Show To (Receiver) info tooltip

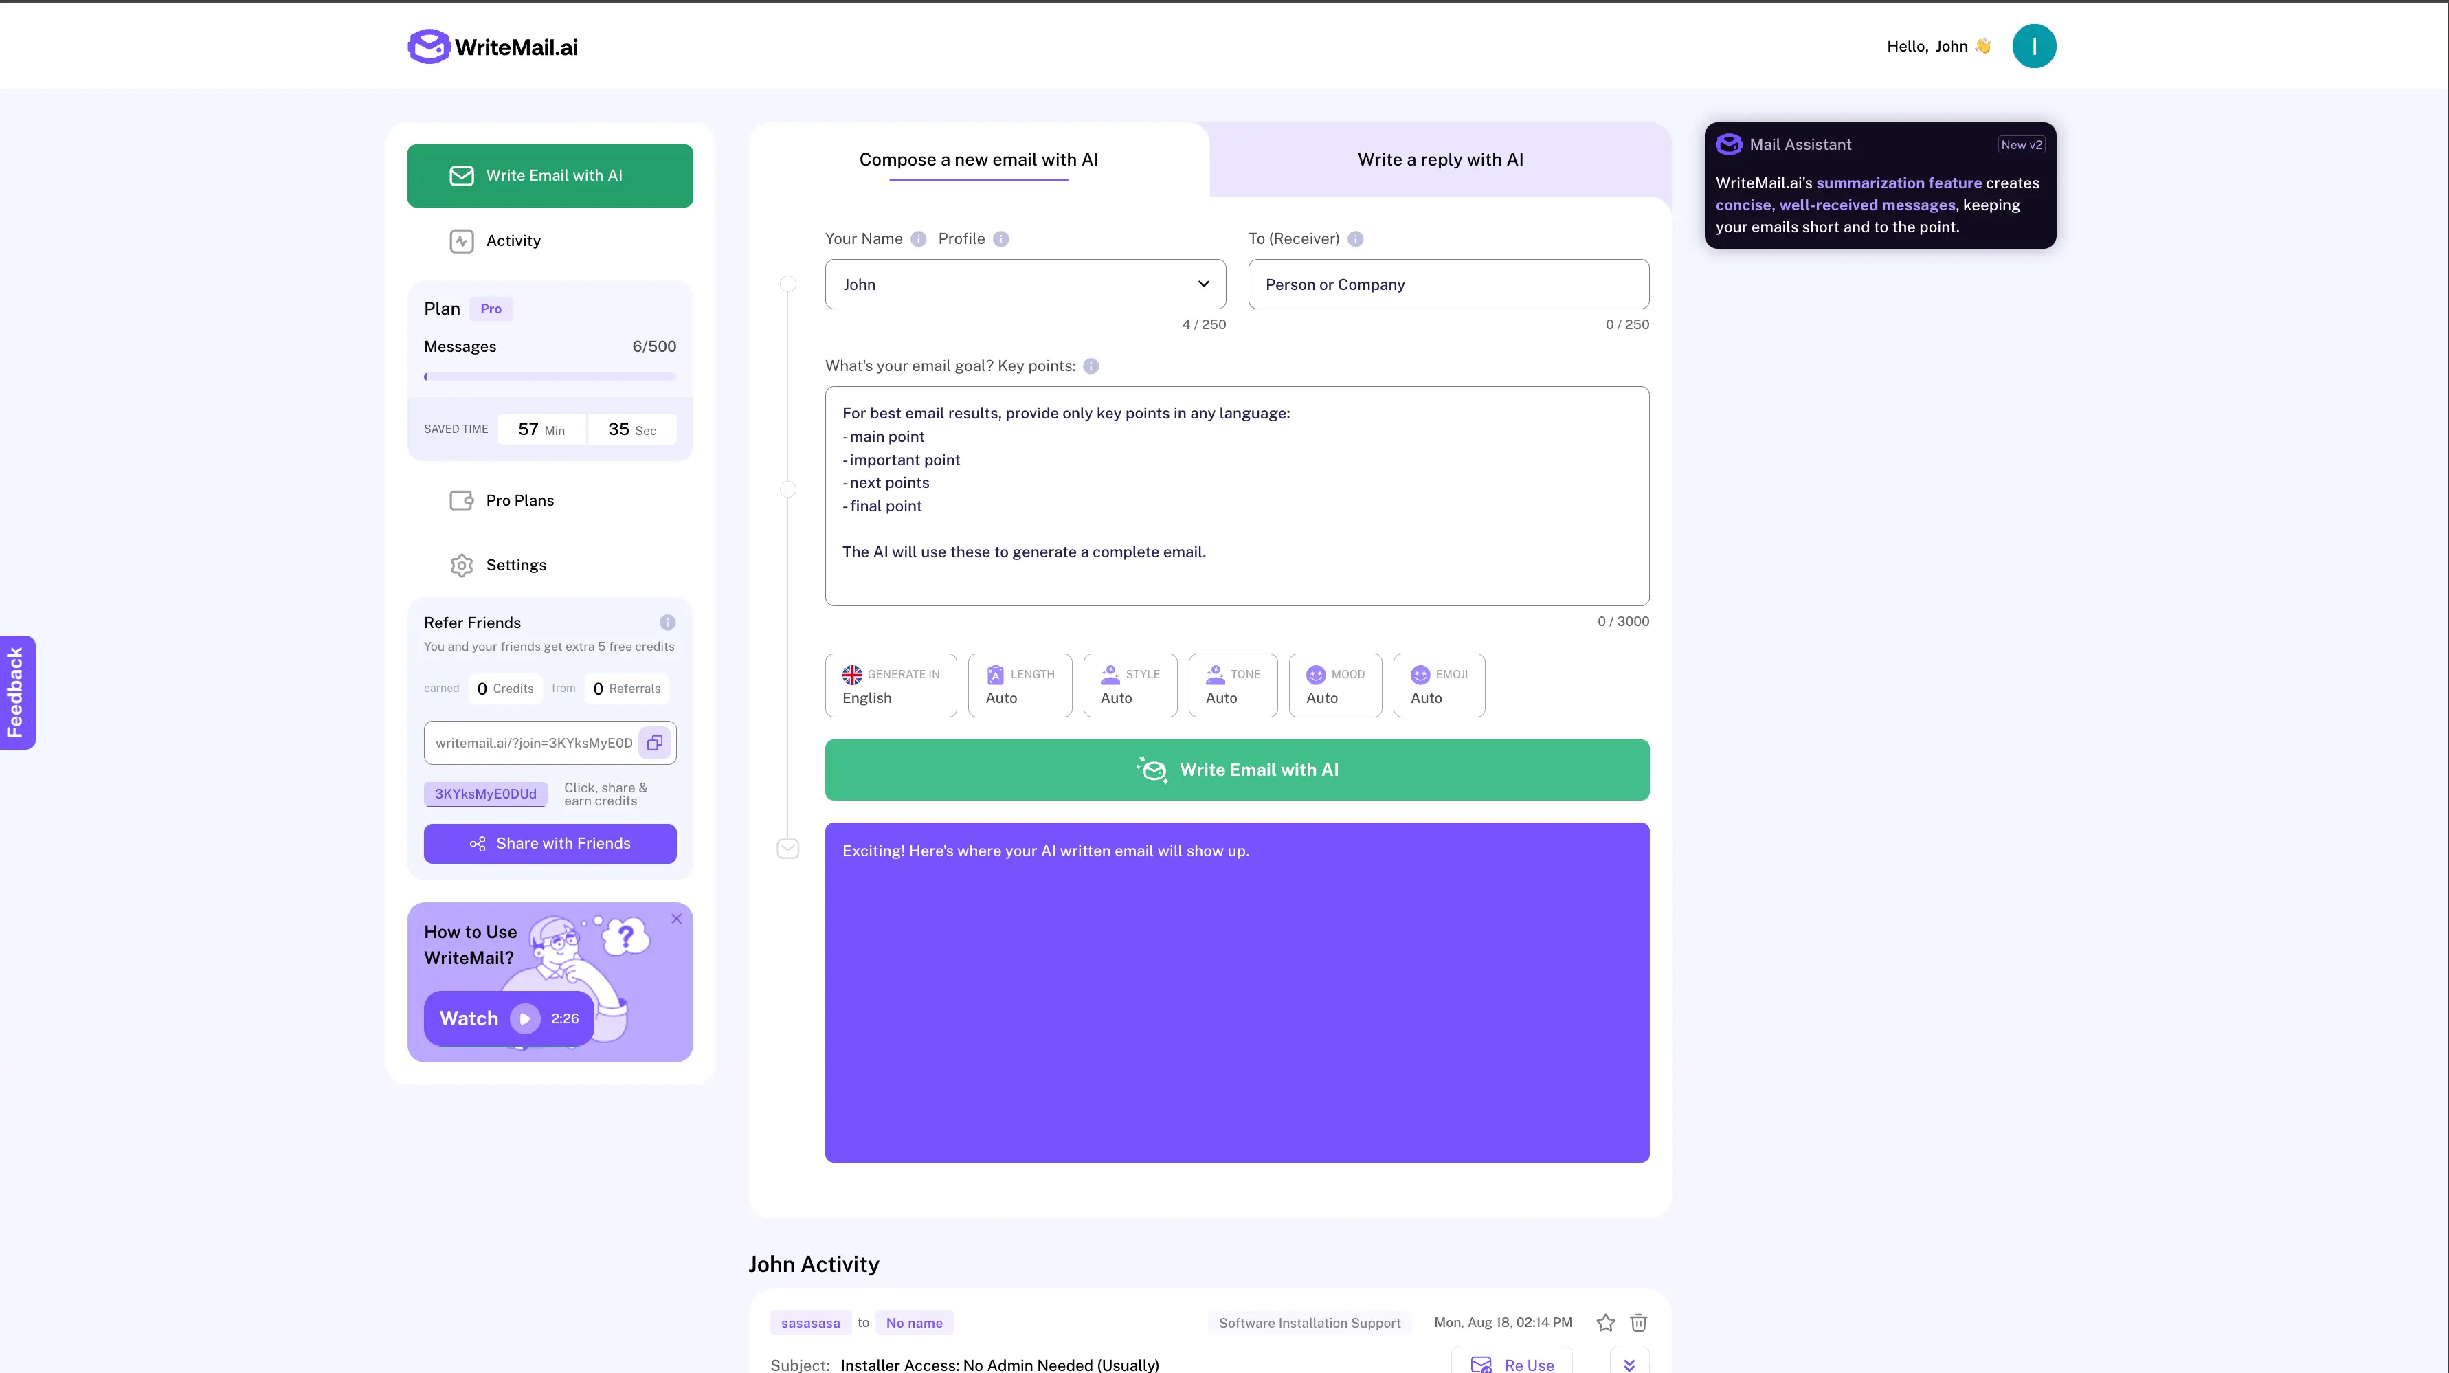(1356, 240)
